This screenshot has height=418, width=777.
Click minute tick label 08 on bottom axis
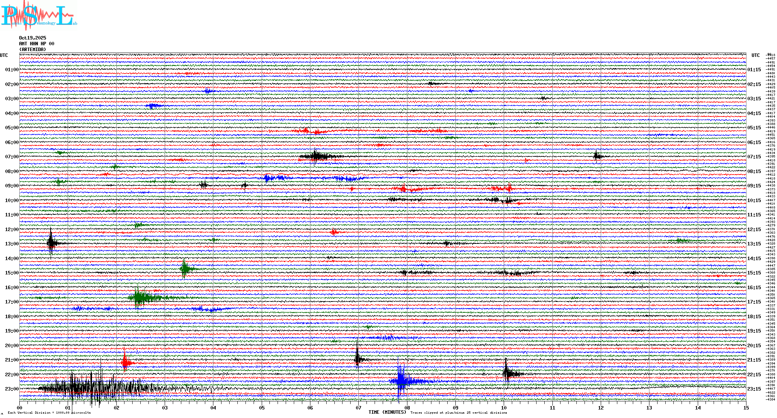point(407,408)
